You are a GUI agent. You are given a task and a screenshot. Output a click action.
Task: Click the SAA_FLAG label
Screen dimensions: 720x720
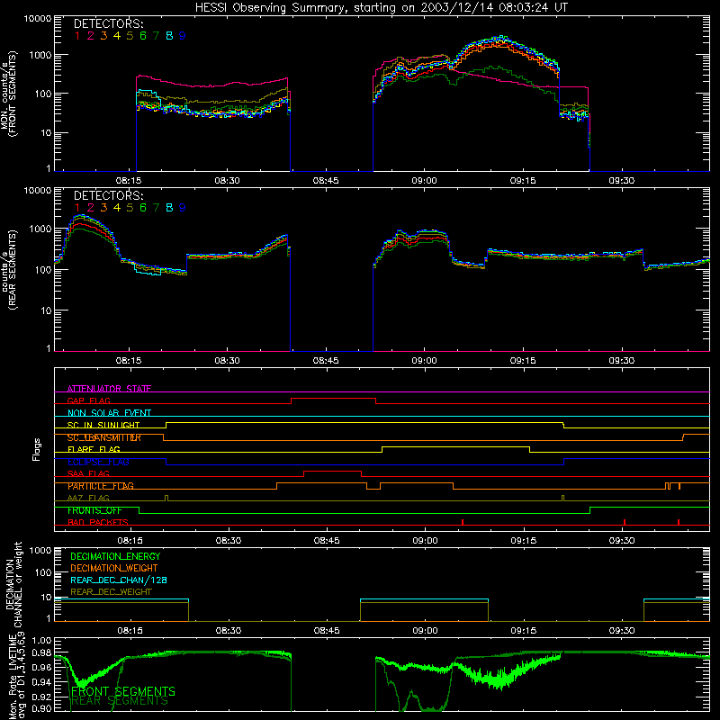tap(88, 473)
